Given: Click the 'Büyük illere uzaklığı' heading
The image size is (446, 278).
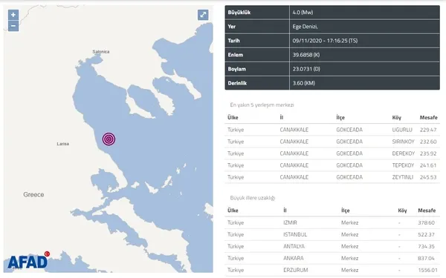Looking at the screenshot, I should [253, 198].
